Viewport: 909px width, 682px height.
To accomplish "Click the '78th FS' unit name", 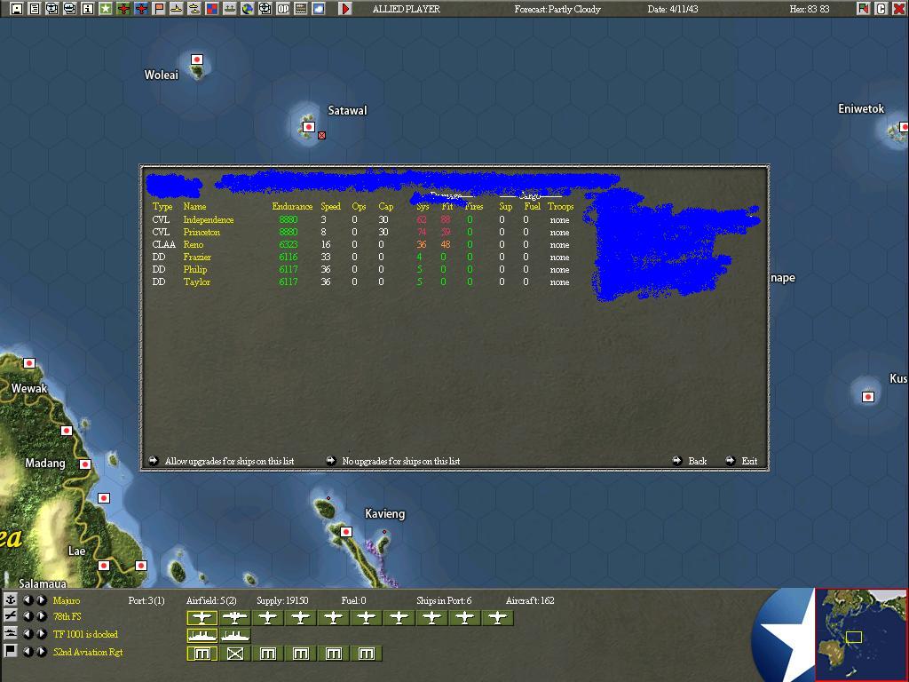I will pyautogui.click(x=67, y=616).
